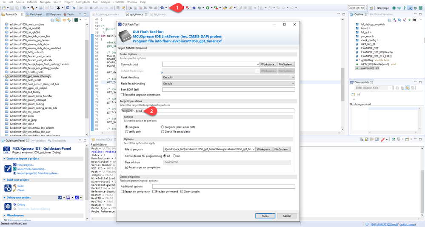Click the skip all breakpoints toolbar icon

(74, 8)
